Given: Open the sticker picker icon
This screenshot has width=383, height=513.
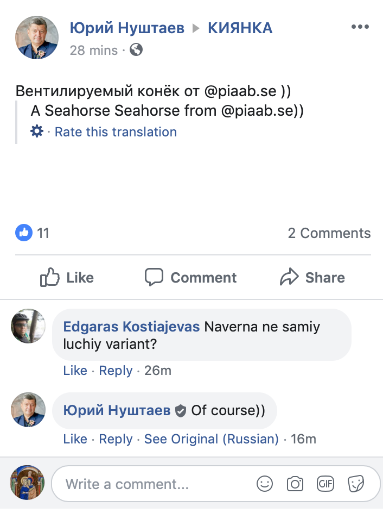Looking at the screenshot, I should click(356, 484).
